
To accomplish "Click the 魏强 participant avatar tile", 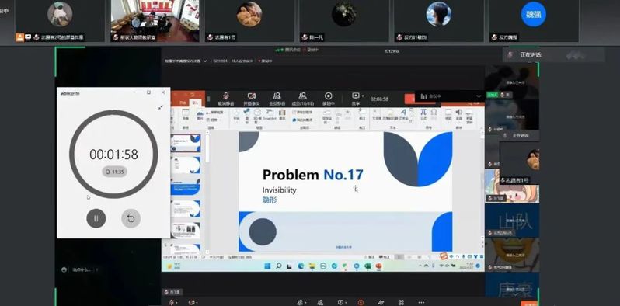I will (x=533, y=15).
